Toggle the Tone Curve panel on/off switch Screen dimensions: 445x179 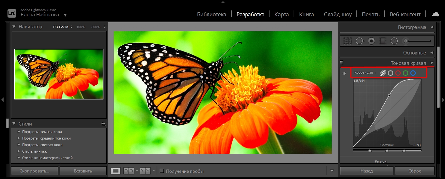click(x=342, y=63)
